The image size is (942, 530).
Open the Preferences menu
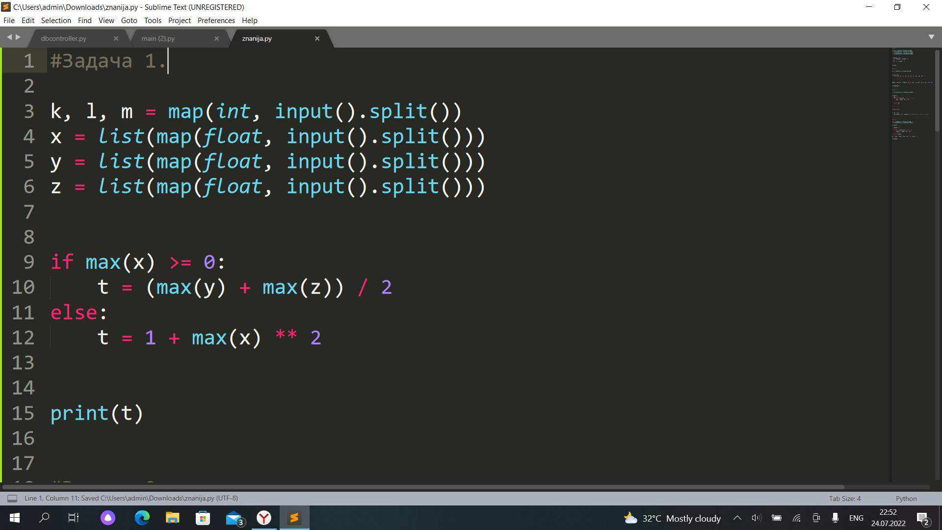coord(216,21)
